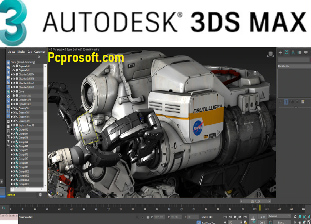The height and width of the screenshot is (224, 311).
Task: Click the time slider showing 102 / 120
Action: pos(255,201)
